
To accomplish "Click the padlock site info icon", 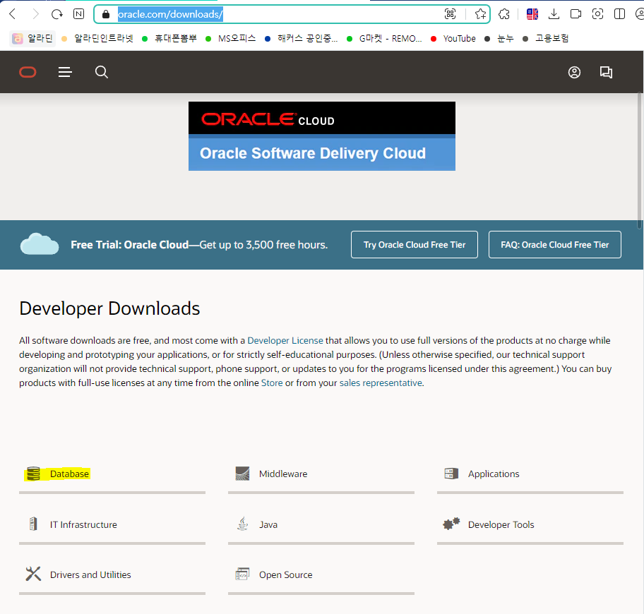I will point(106,14).
